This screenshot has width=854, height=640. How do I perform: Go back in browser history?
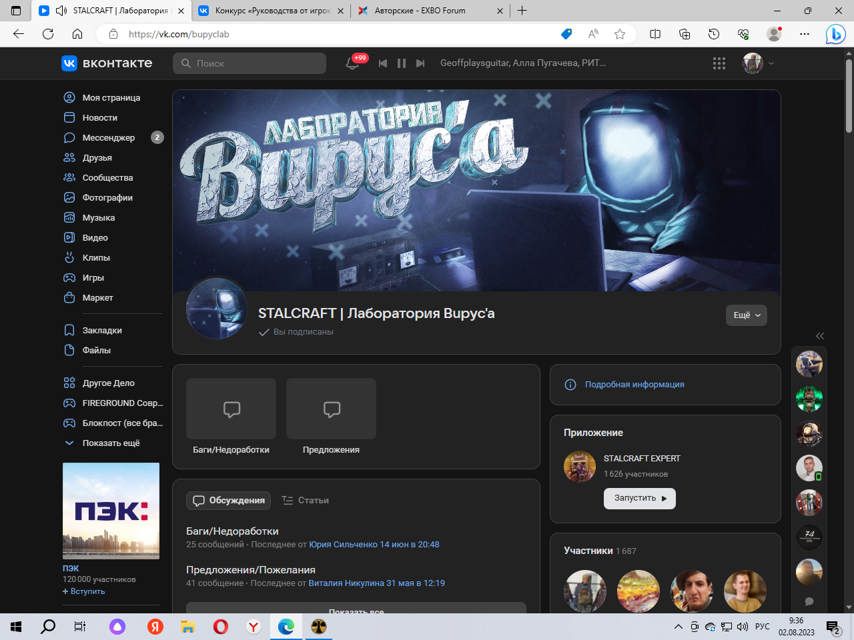click(x=19, y=34)
